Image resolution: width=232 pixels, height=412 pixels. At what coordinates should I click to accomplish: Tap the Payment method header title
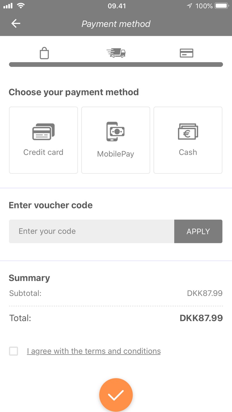click(x=116, y=24)
